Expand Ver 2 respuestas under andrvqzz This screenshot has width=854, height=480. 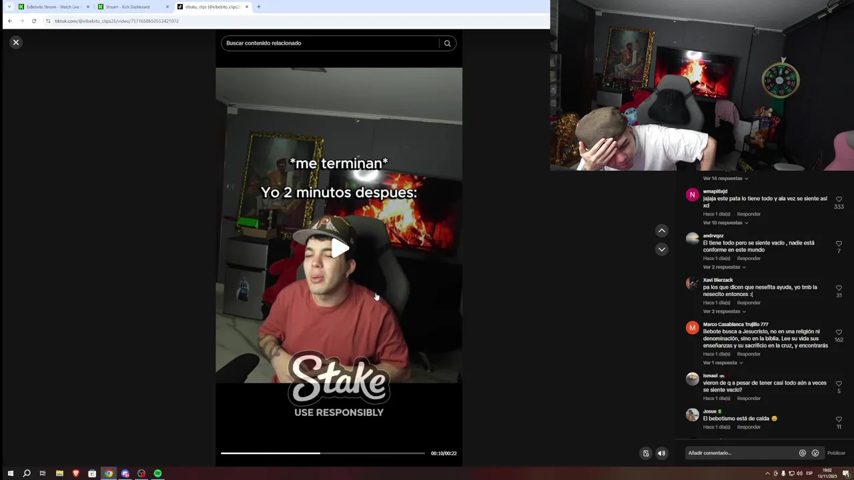[x=724, y=267]
